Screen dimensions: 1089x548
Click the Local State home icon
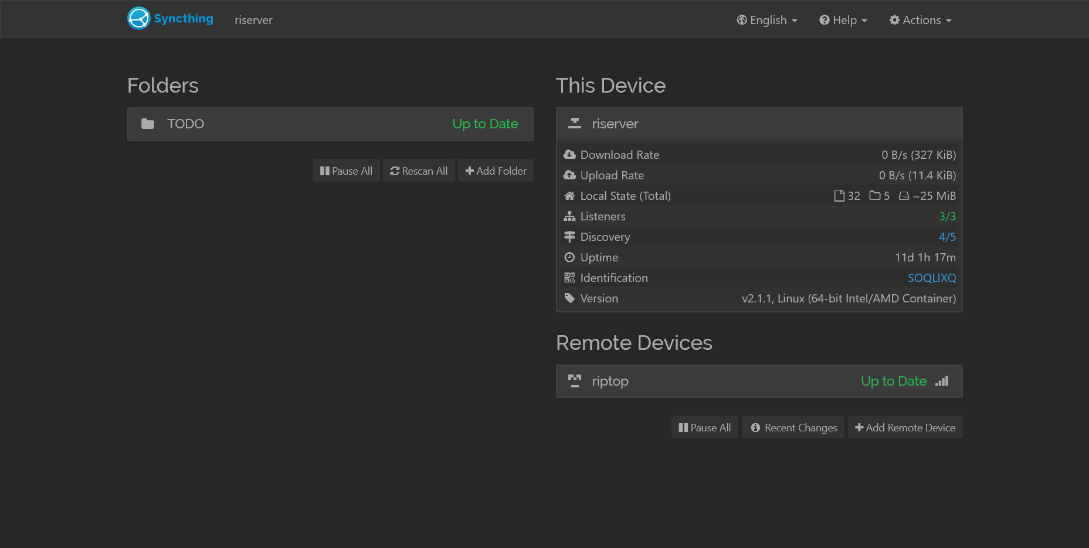pos(569,196)
